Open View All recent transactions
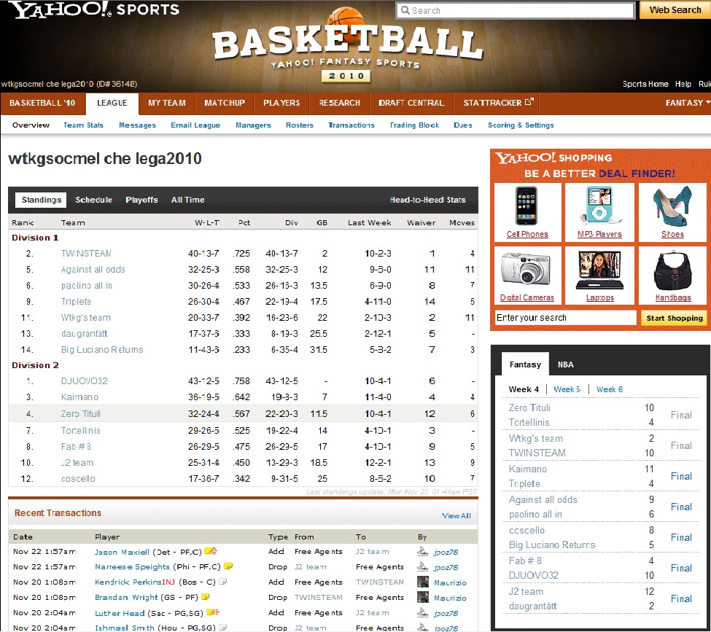The width and height of the screenshot is (711, 632). click(x=456, y=516)
